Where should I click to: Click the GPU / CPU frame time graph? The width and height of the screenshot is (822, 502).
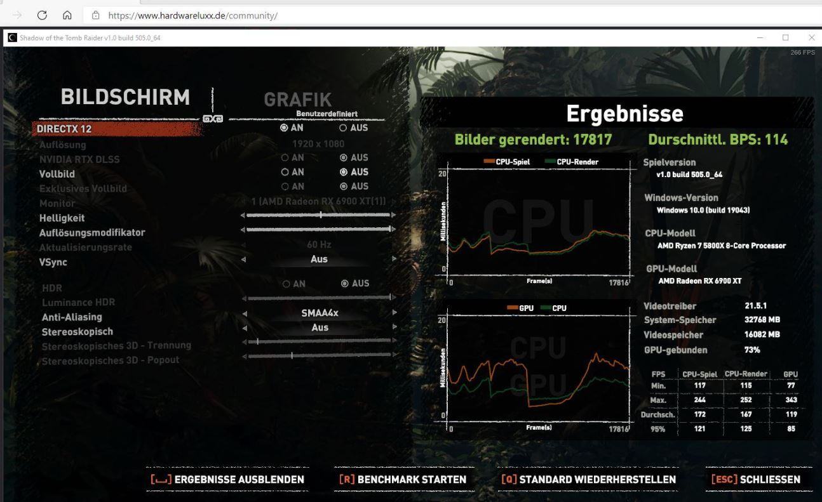538,367
